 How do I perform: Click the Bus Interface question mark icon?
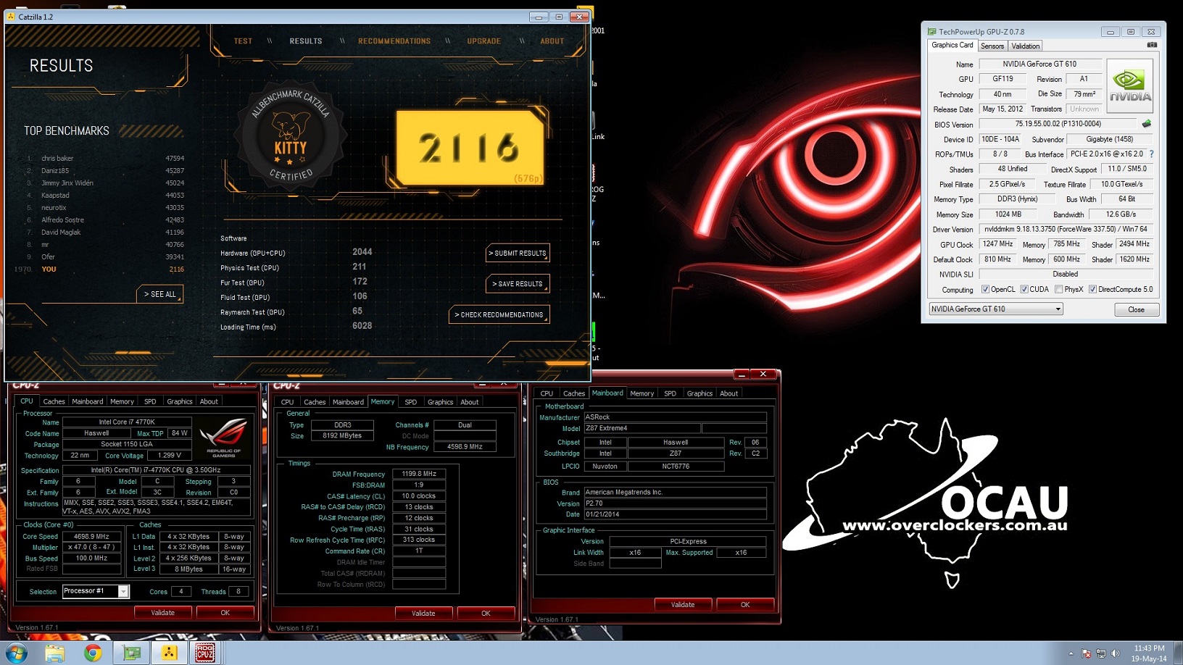coord(1151,154)
